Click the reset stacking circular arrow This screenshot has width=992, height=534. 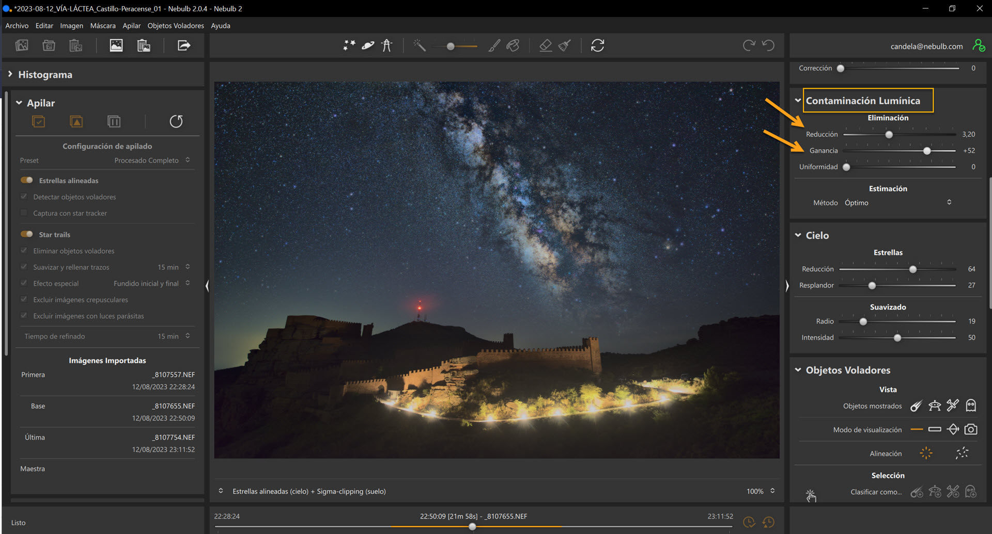tap(176, 121)
